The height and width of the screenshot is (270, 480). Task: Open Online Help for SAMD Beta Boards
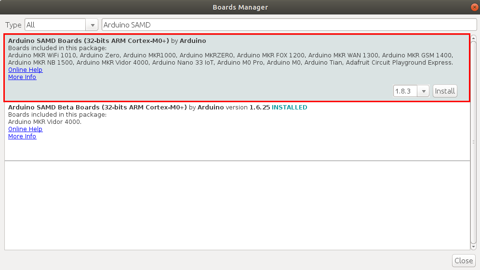point(26,129)
